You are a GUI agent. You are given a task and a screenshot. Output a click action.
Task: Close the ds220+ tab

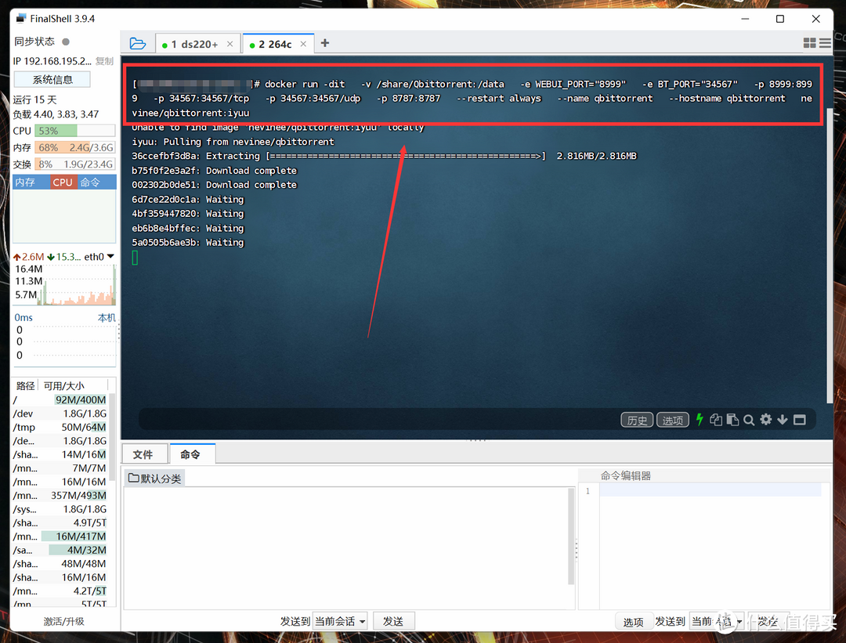(x=230, y=44)
